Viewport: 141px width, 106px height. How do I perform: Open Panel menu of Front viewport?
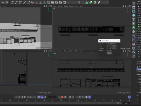coord(81,51)
